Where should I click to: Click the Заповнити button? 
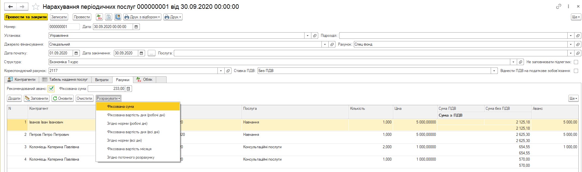click(37, 98)
